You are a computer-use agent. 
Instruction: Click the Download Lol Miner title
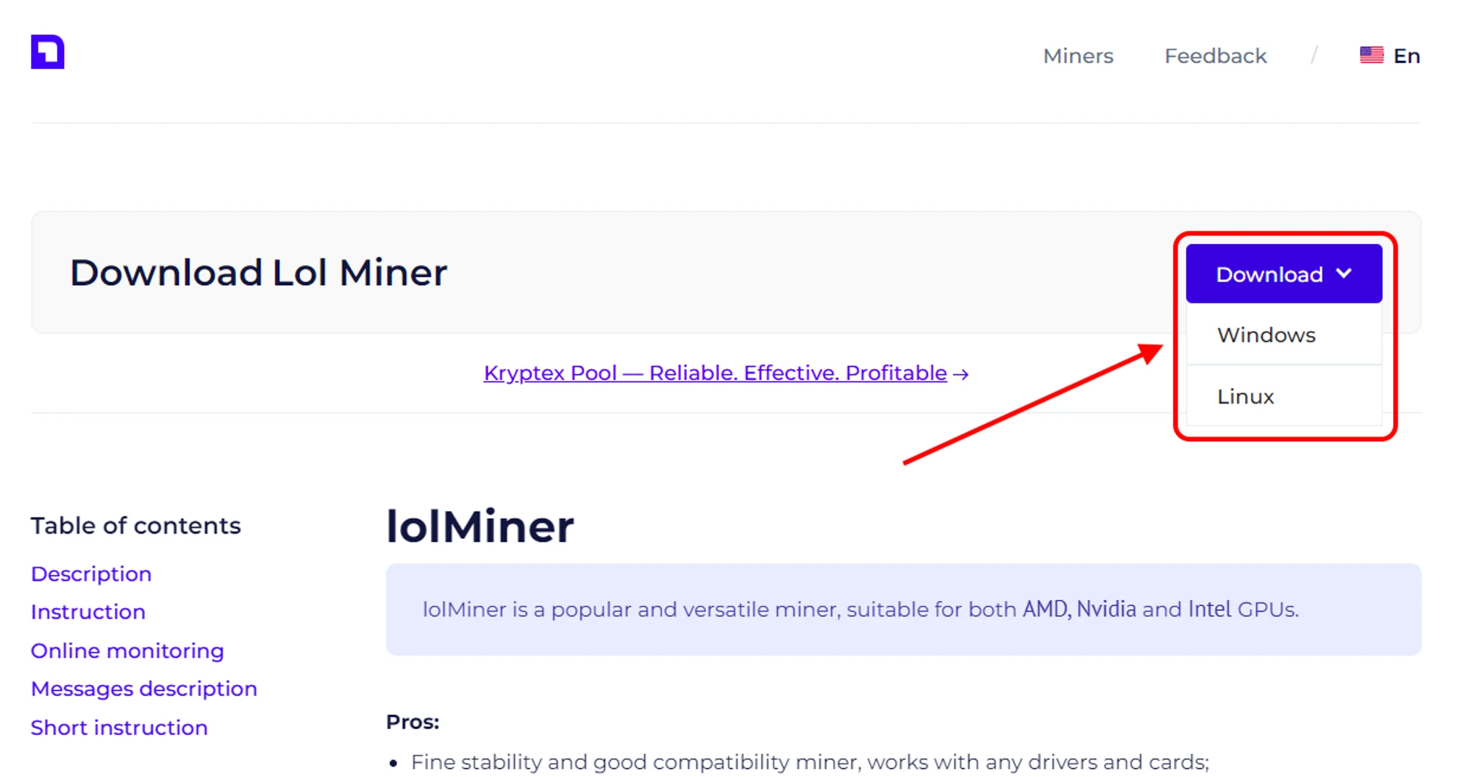(x=258, y=273)
